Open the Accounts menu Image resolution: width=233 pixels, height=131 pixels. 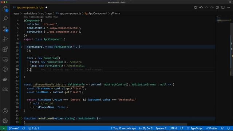[x=5, y=111]
